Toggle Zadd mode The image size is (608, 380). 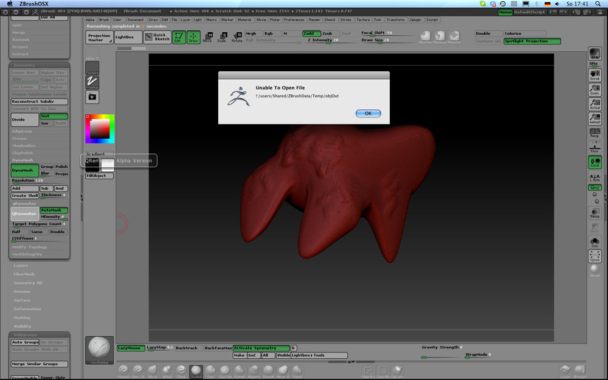[x=311, y=33]
